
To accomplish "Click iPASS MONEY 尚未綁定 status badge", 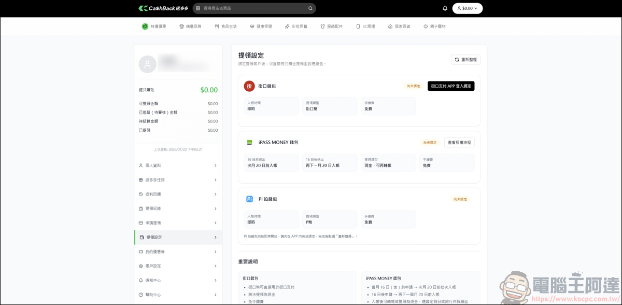I will tap(430, 142).
